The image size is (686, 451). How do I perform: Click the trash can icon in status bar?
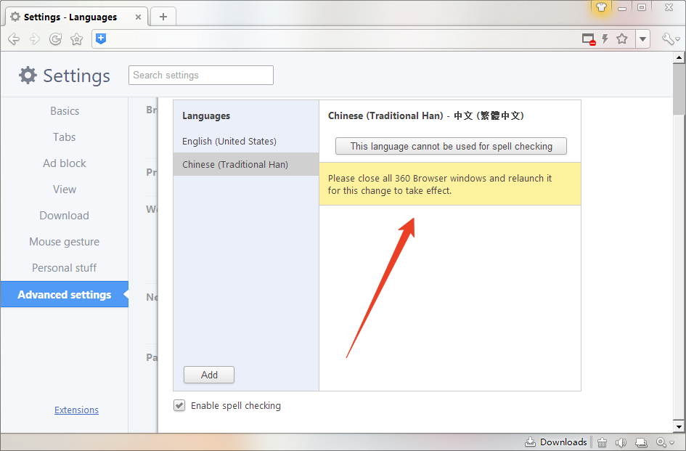click(603, 442)
